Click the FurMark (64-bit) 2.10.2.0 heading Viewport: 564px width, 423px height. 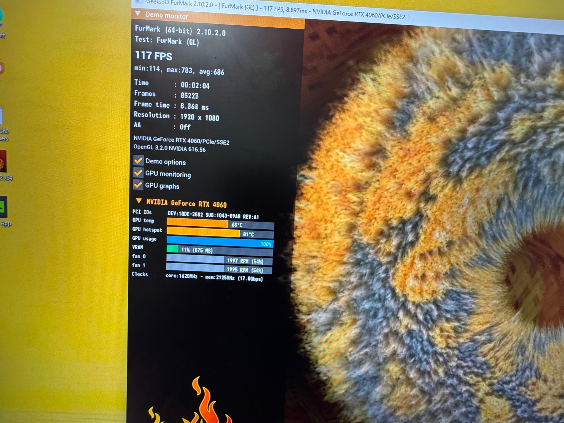(180, 30)
